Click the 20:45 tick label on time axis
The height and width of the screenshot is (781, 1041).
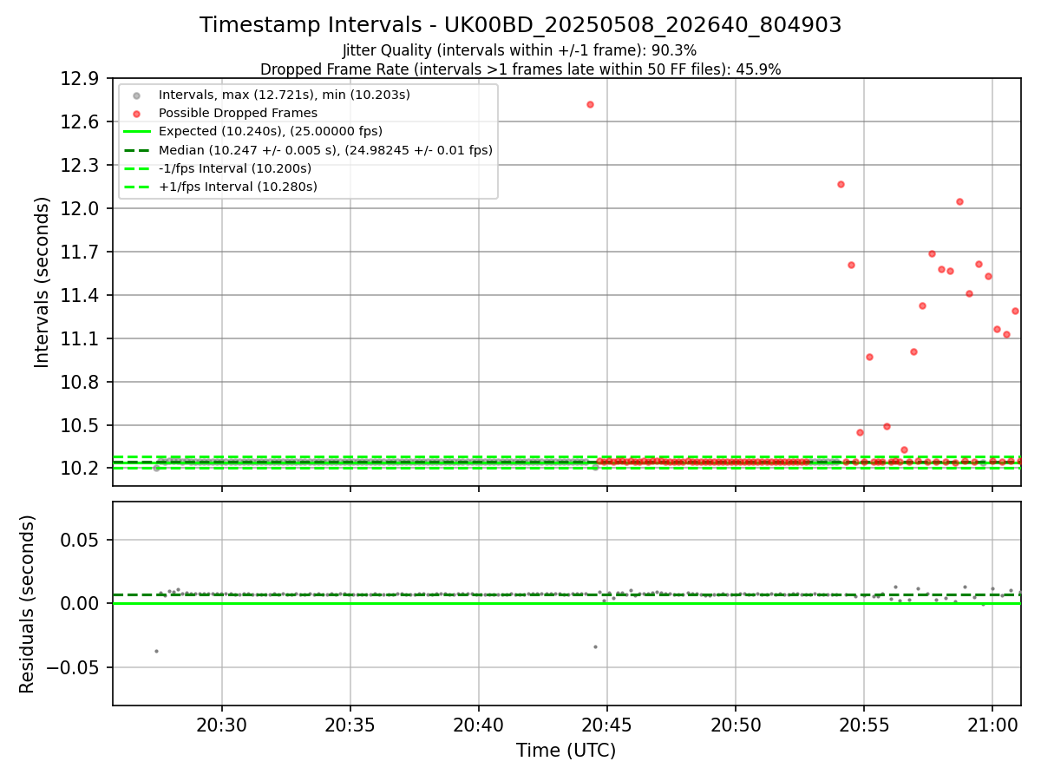point(607,725)
